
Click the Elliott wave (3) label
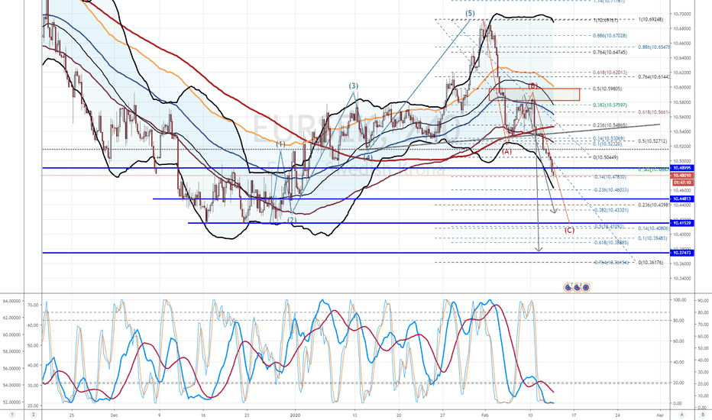pyautogui.click(x=353, y=86)
